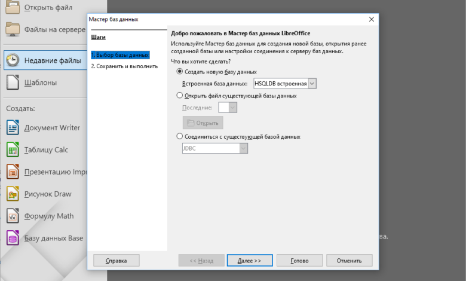
Task: Click the Open File folder icon
Action: point(13,7)
